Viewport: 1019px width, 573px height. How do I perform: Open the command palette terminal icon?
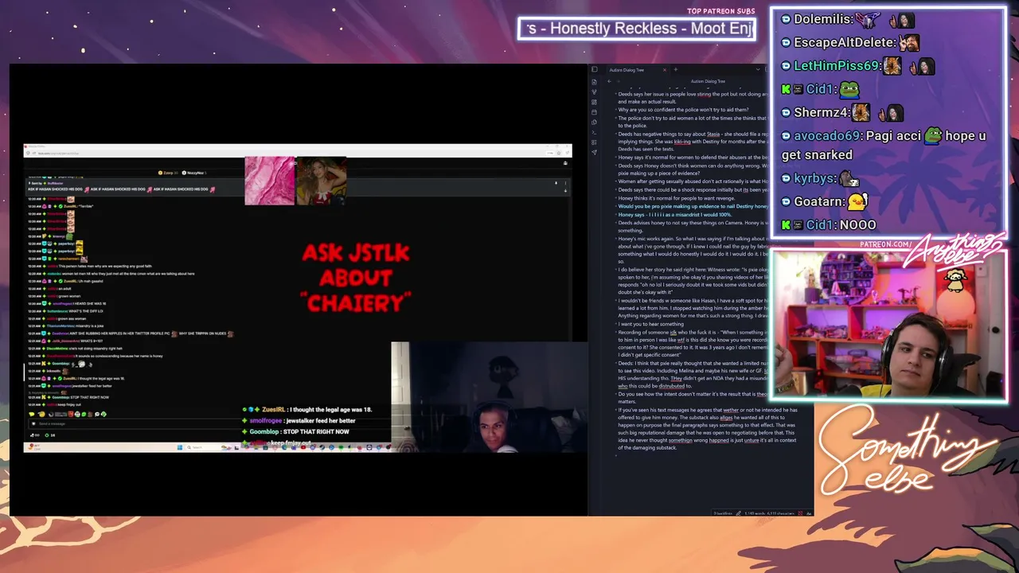(594, 132)
